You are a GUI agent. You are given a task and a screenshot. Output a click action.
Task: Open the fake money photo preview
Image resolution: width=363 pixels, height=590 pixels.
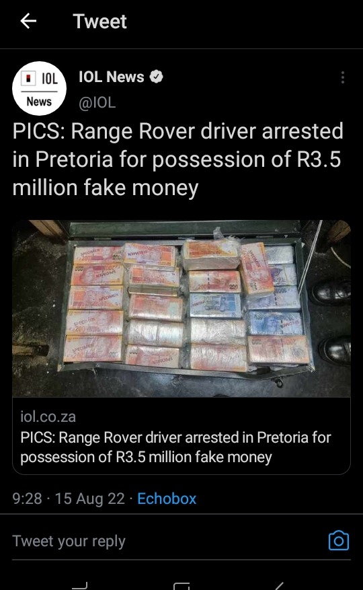click(x=182, y=309)
